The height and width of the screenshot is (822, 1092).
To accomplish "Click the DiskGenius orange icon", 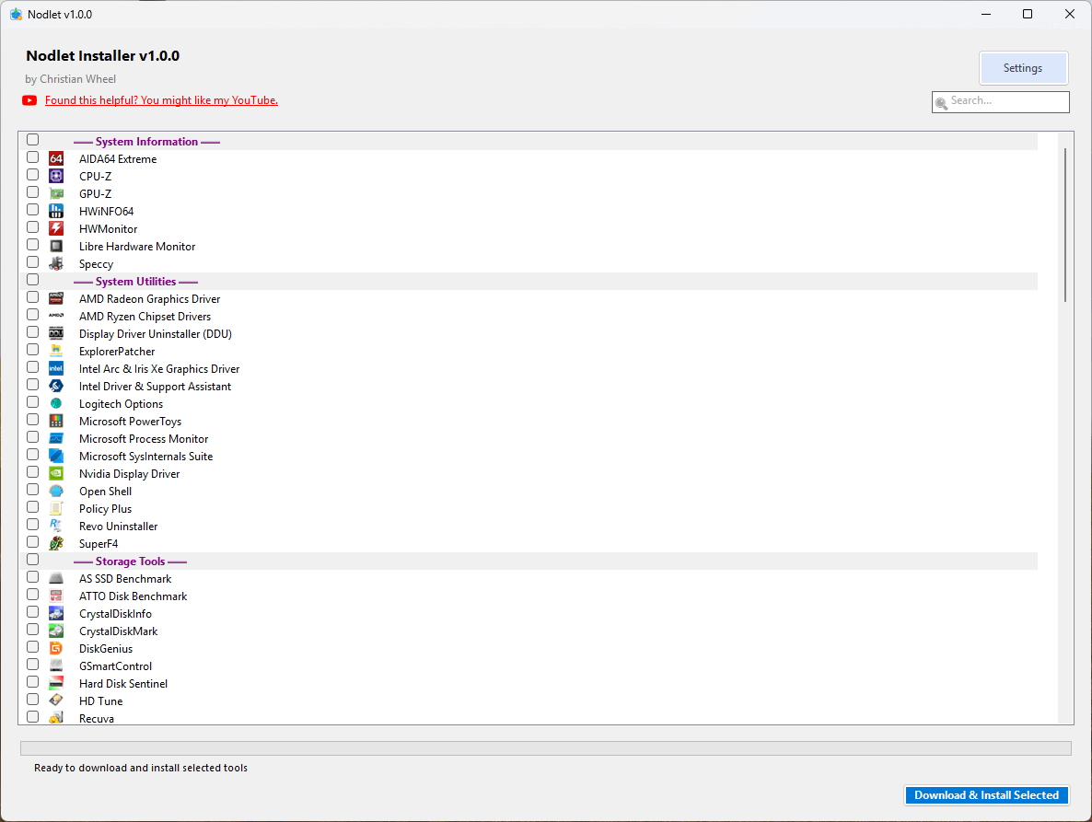I will 56,649.
